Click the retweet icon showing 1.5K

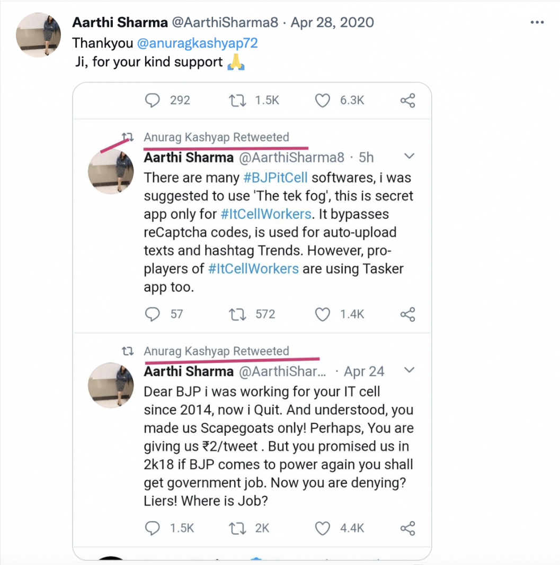236,100
